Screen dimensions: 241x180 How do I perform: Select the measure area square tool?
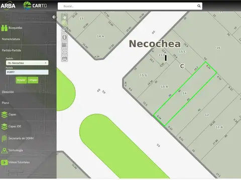(64, 44)
